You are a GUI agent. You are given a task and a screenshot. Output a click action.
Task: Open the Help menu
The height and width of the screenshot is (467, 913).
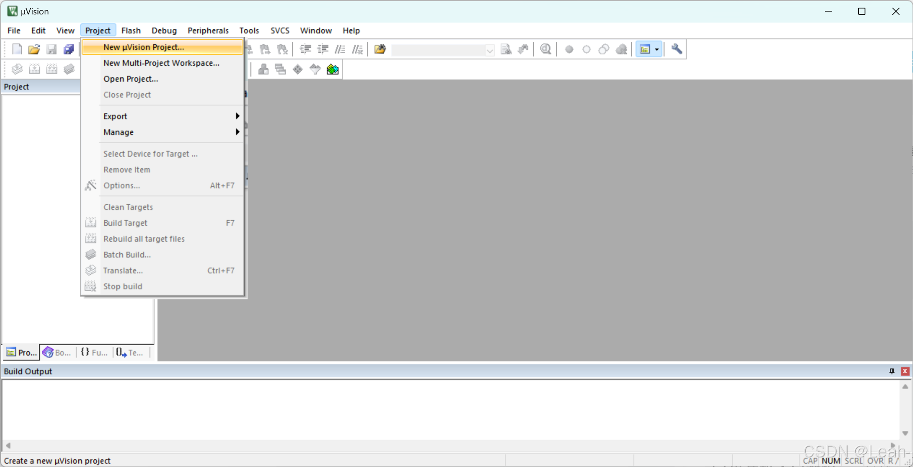(351, 30)
